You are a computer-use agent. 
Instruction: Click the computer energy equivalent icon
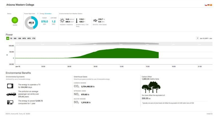pyautogui.click(x=10, y=102)
